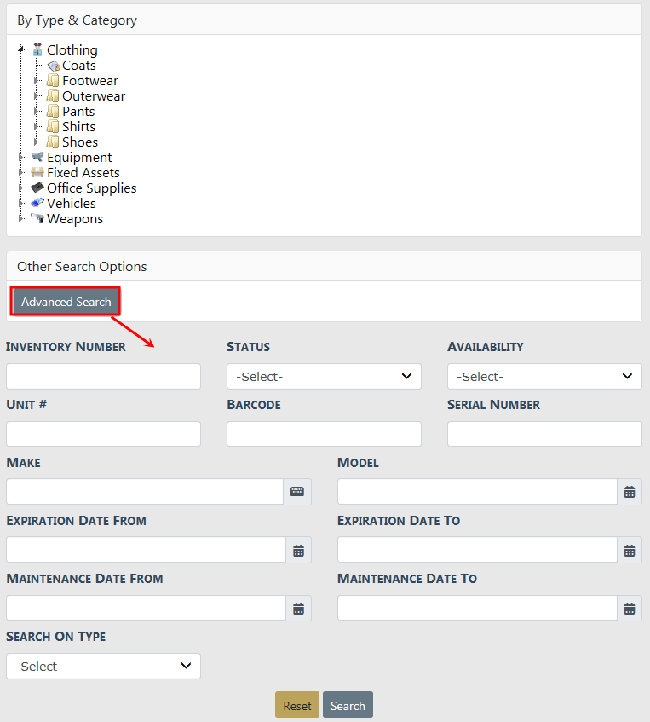Open the Maintenance Date To calendar picker

[629, 609]
